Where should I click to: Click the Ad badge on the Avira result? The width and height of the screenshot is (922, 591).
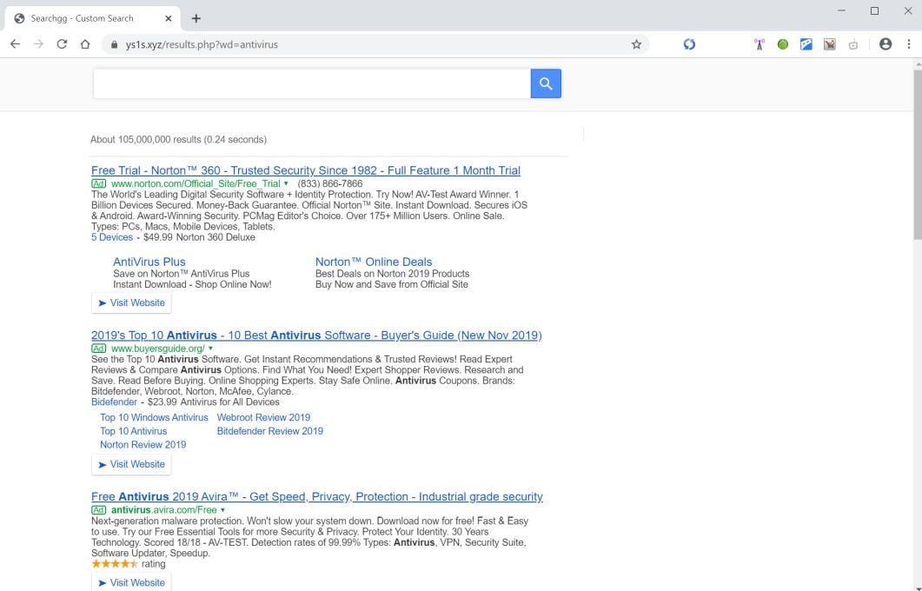99,510
